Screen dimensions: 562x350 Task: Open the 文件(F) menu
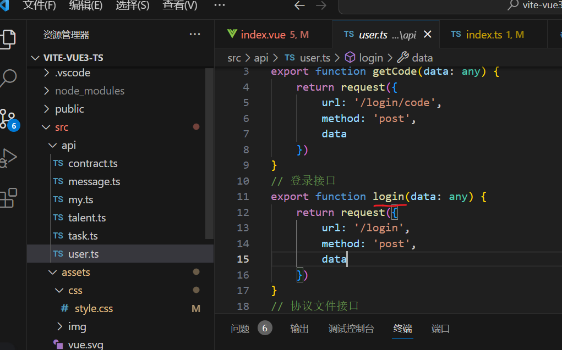[40, 5]
